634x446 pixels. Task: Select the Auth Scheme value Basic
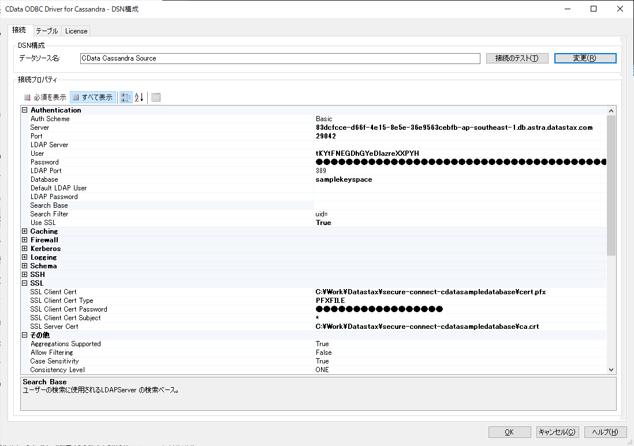(x=324, y=119)
